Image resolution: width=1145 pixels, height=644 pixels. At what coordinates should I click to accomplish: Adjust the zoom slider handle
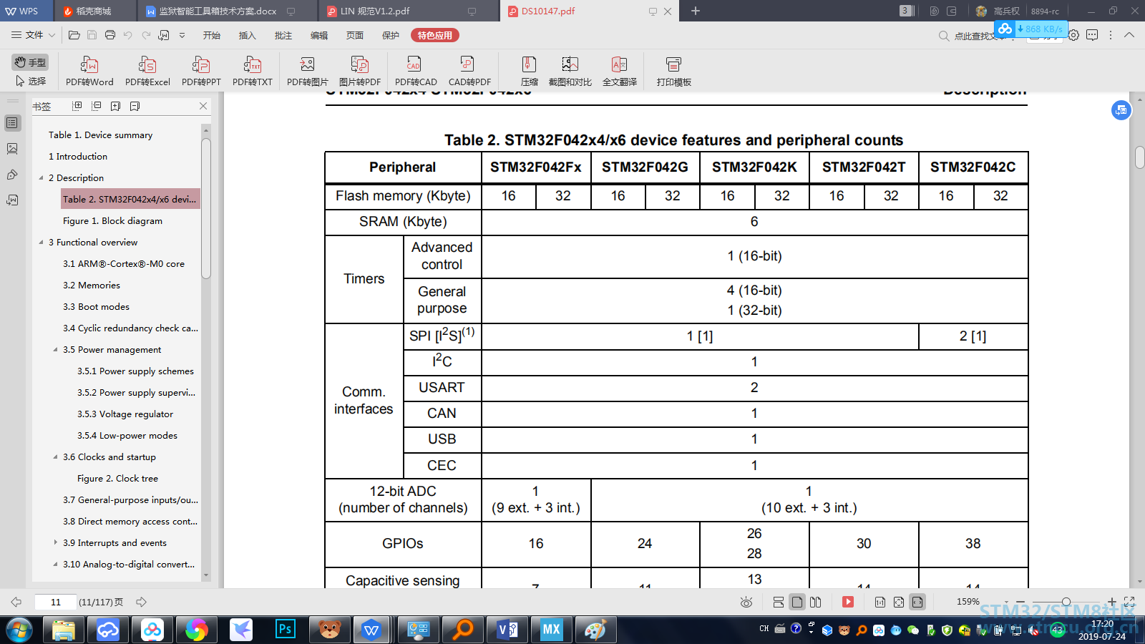pyautogui.click(x=1066, y=602)
